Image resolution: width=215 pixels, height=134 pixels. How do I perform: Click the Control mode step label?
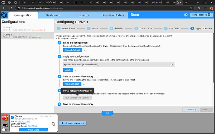[x=146, y=29]
